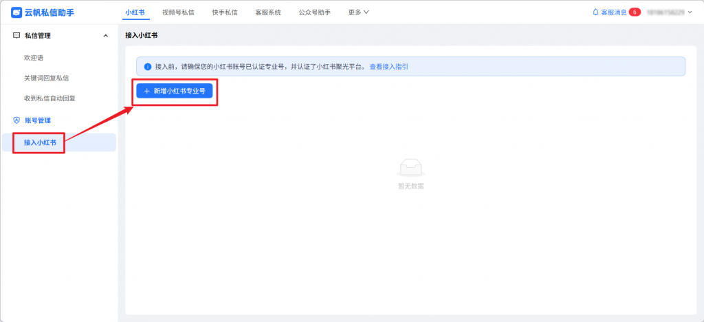This screenshot has width=704, height=322.
Task: Click the message icon next to 私信管理
Action: coord(16,36)
